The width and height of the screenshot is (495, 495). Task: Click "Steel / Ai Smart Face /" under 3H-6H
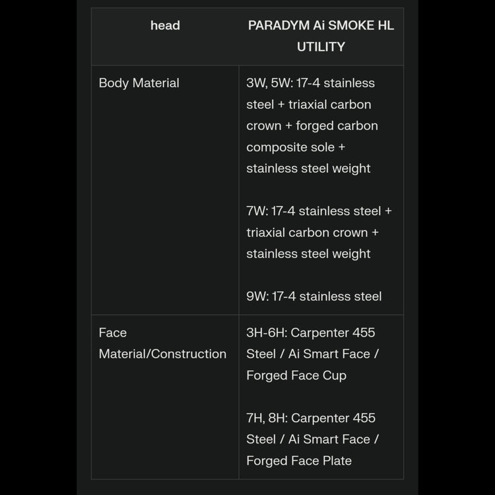312,354
